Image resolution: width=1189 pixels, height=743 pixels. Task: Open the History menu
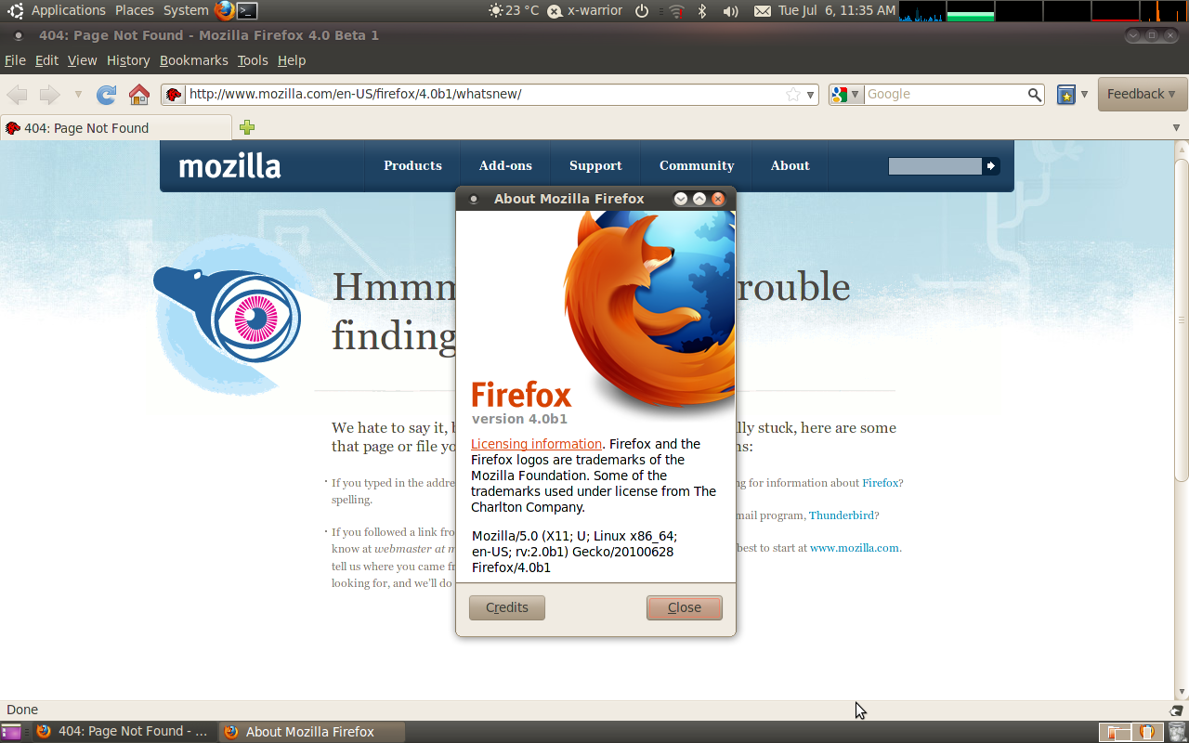tap(128, 60)
